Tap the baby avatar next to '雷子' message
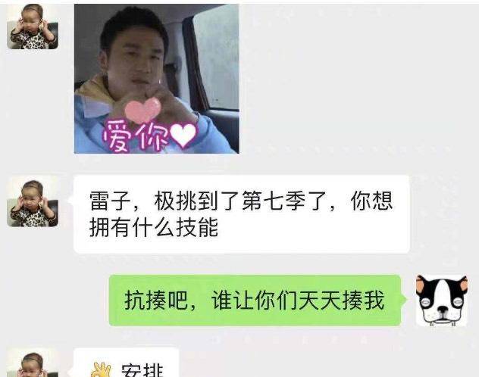479x377 pixels. [33, 201]
